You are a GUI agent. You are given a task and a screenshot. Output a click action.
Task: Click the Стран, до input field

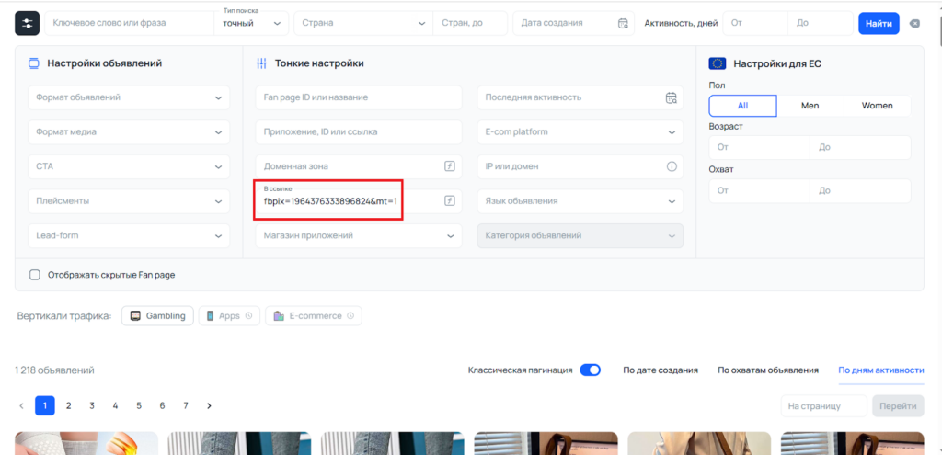(470, 23)
